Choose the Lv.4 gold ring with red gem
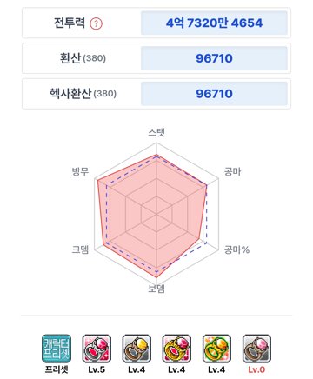 point(176,349)
